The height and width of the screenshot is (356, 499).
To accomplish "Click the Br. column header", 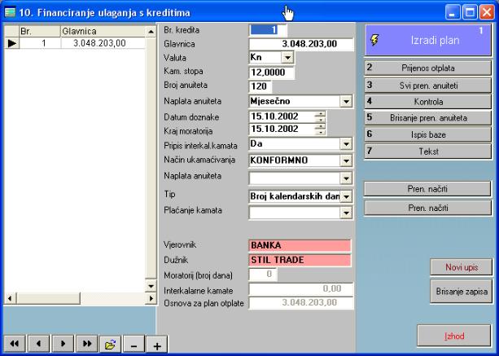I will (x=40, y=31).
